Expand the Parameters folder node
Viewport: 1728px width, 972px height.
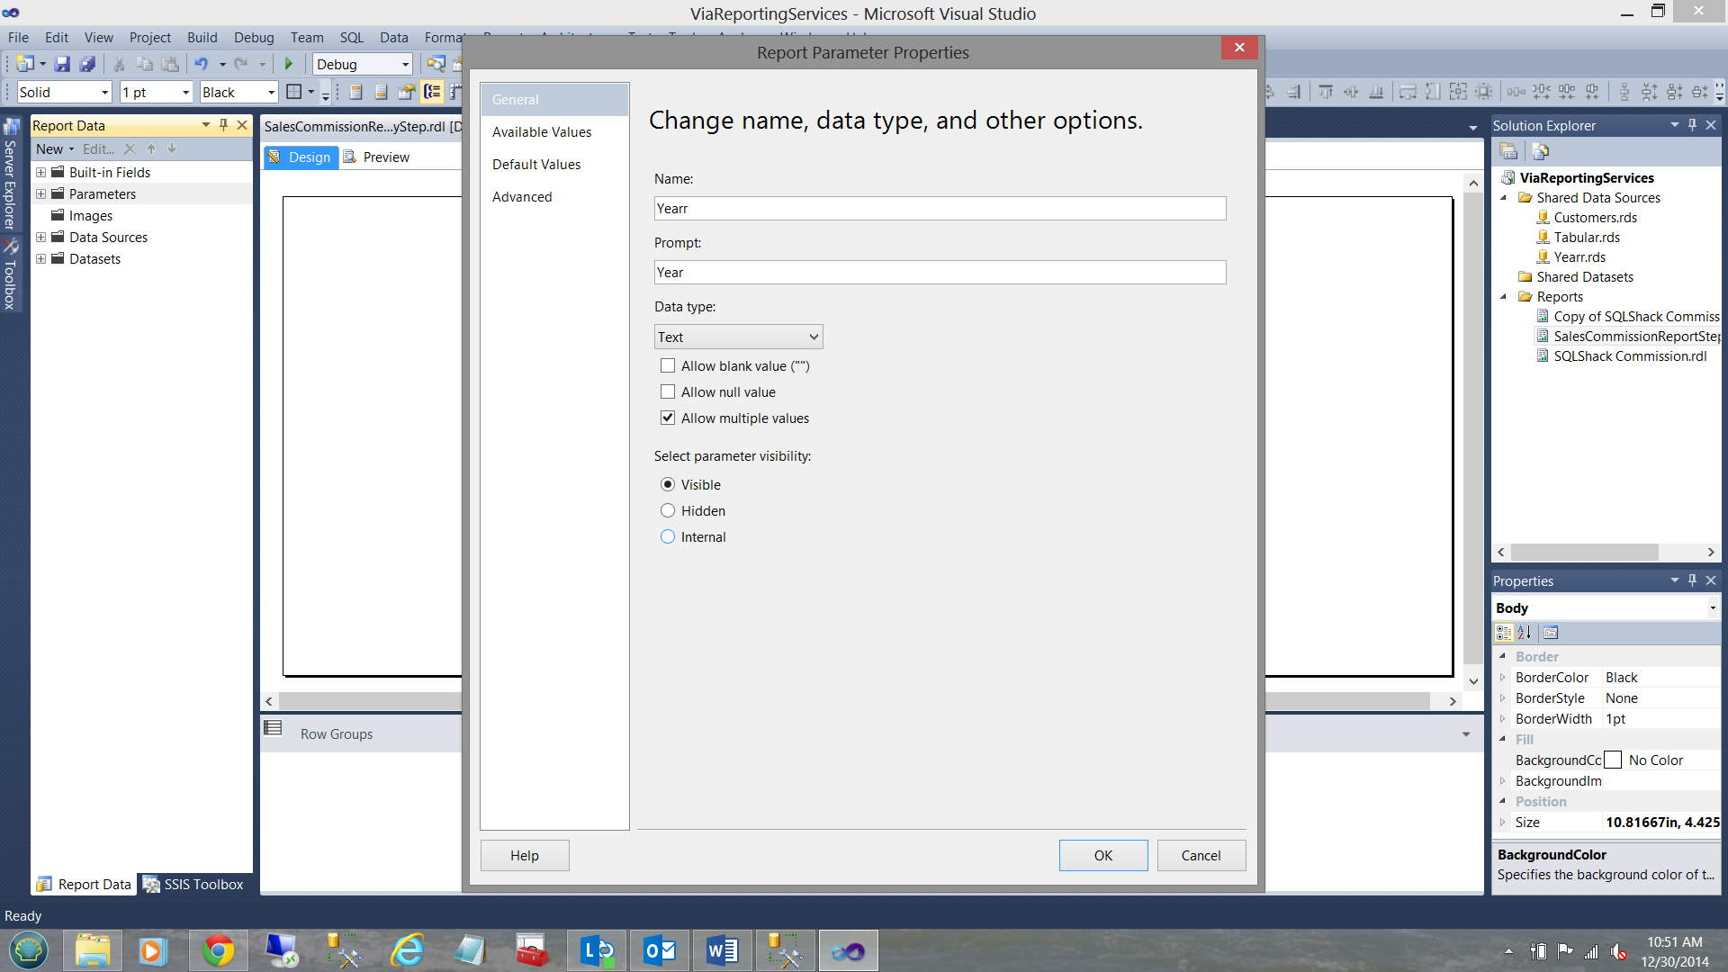40,193
